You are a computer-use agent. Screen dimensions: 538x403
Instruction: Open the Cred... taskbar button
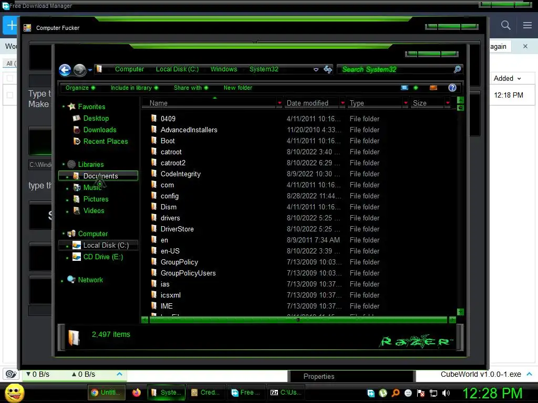pyautogui.click(x=206, y=393)
